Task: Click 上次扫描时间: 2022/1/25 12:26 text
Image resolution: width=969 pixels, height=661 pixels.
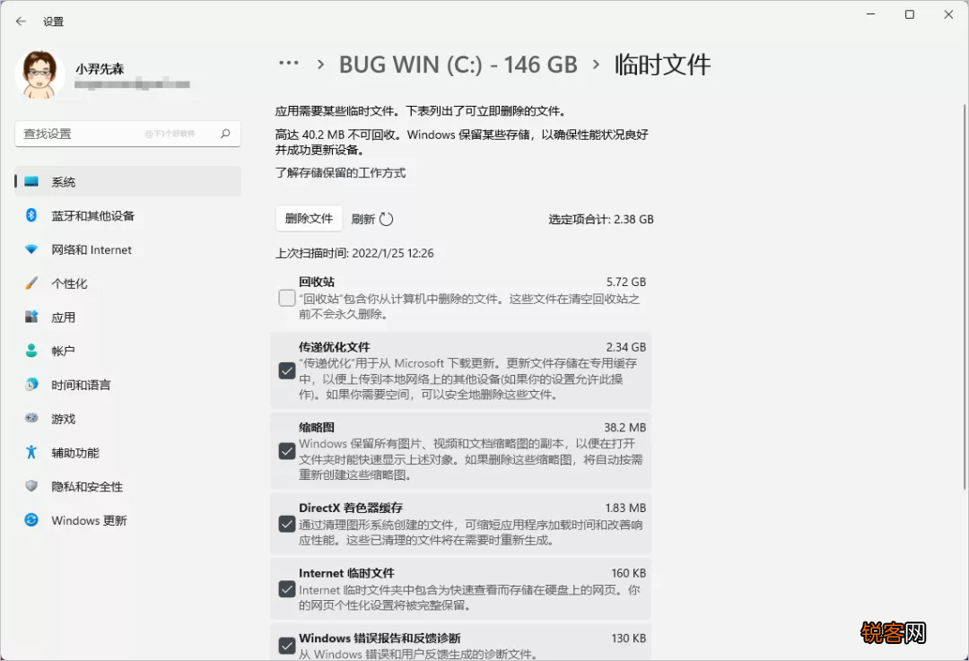Action: [x=354, y=253]
